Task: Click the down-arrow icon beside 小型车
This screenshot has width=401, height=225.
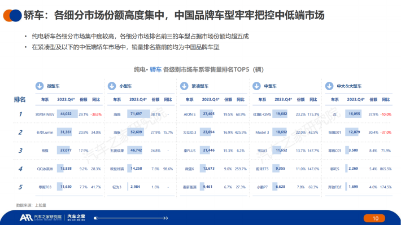Action: tap(112, 86)
